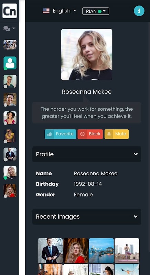Open the group chat avatar in sidebar
The height and width of the screenshot is (275, 150).
click(10, 45)
